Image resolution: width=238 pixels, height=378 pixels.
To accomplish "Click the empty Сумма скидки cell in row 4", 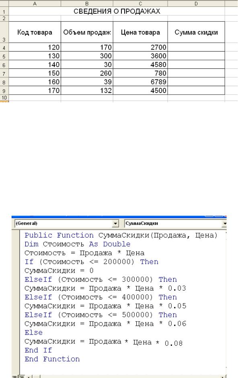I will pyautogui.click(x=196, y=47).
